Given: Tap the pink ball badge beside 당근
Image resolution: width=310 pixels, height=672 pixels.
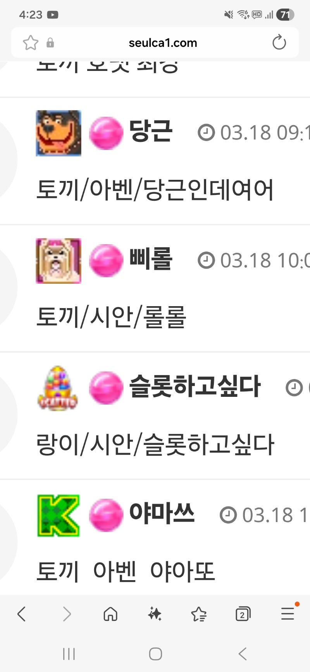Looking at the screenshot, I should (x=106, y=133).
